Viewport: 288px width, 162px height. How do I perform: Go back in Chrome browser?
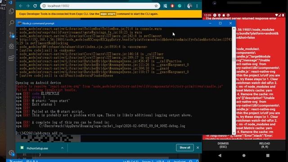tap(21, 6)
